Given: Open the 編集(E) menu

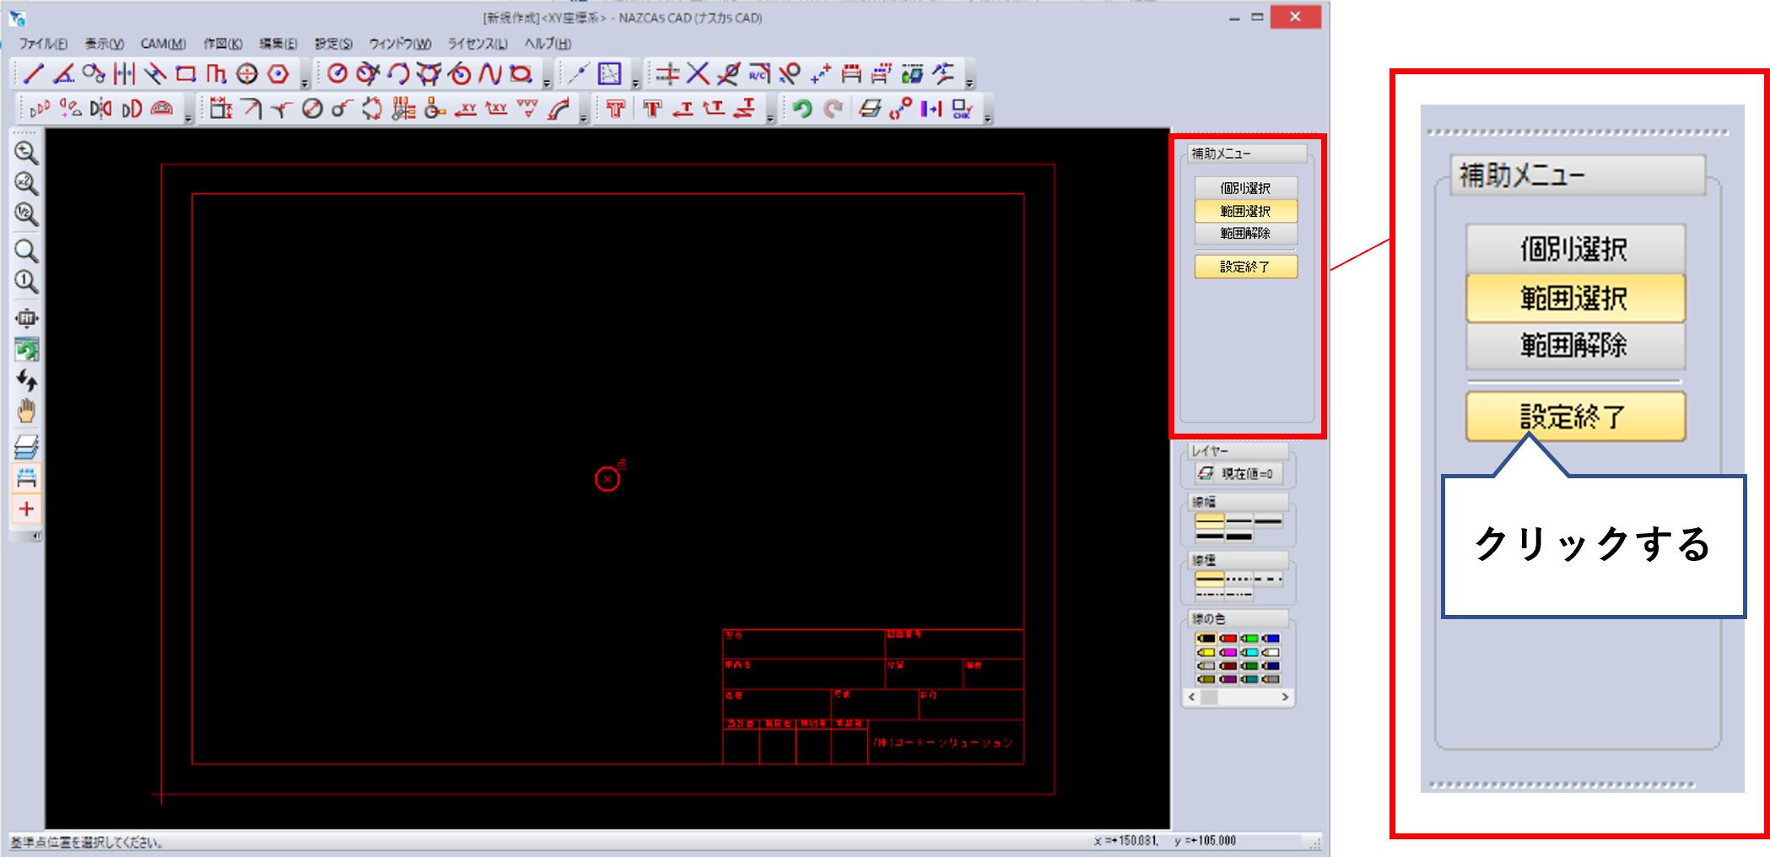Looking at the screenshot, I should coord(278,43).
